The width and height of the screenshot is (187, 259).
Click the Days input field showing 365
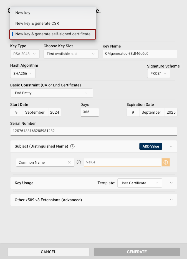pyautogui.click(x=90, y=112)
